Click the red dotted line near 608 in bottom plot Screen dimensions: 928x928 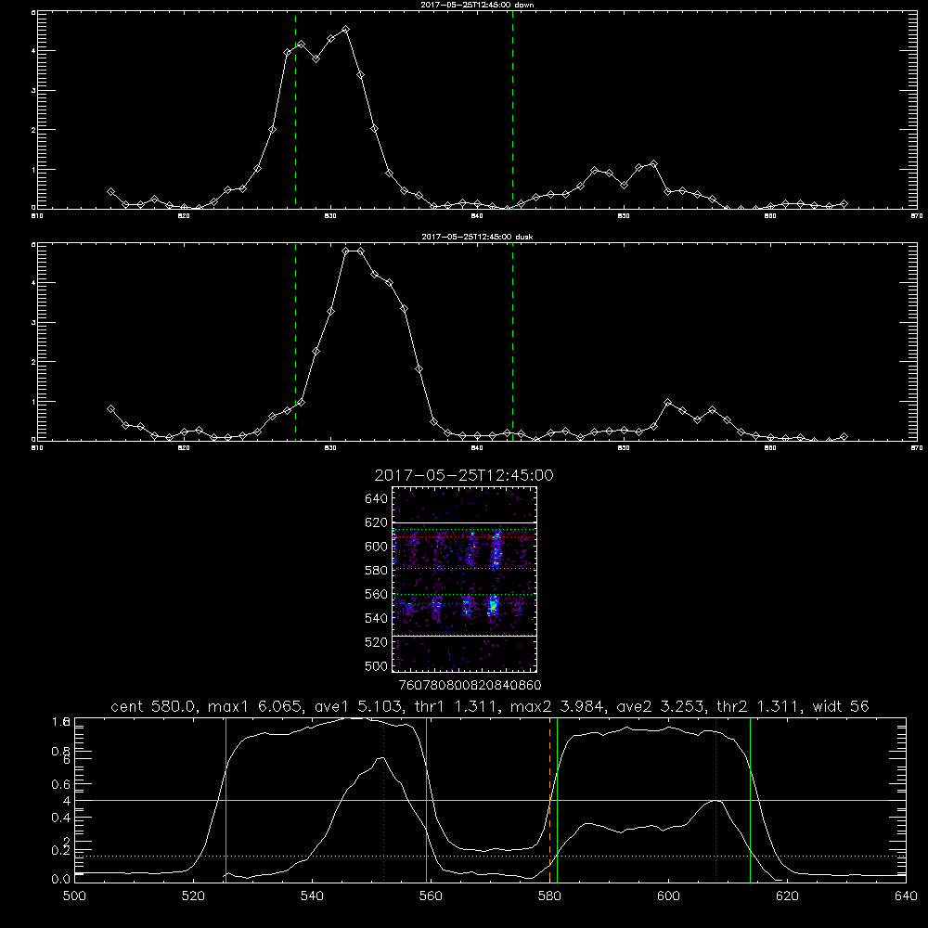tap(716, 800)
